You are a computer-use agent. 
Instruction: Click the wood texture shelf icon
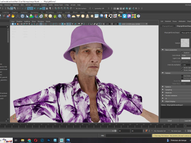tap(46, 16)
